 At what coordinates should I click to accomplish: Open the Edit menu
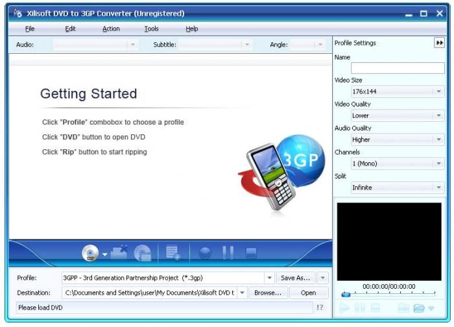(70, 29)
